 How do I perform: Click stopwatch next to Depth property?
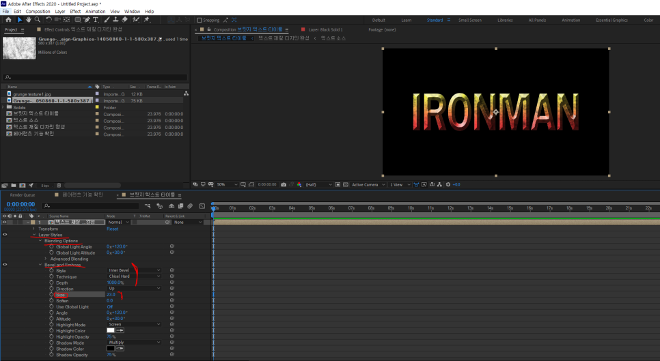(51, 283)
